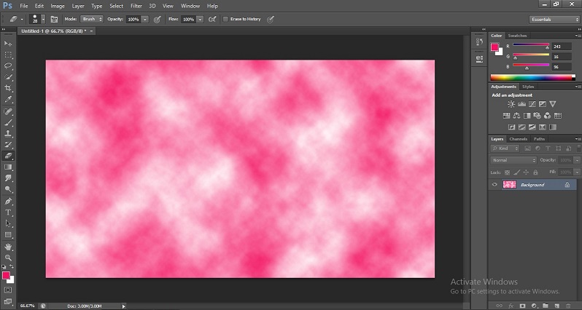Toggle Quick Mask mode in toolbox

(8, 290)
